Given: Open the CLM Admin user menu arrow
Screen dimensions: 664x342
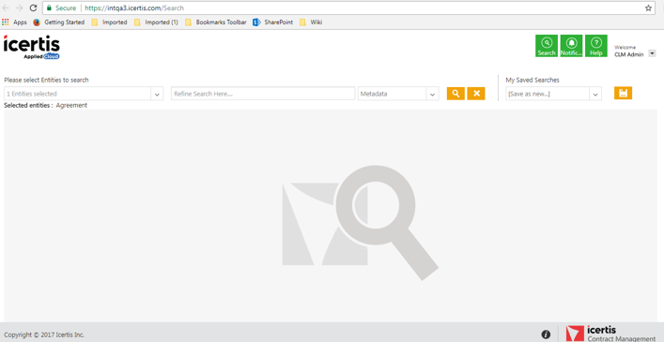Looking at the screenshot, I should pyautogui.click(x=652, y=53).
